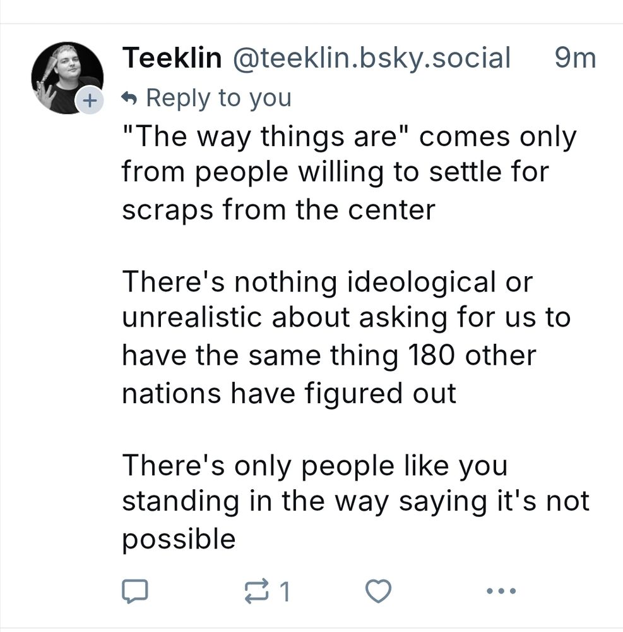Follow Teeklin using the plus badge

(x=89, y=101)
